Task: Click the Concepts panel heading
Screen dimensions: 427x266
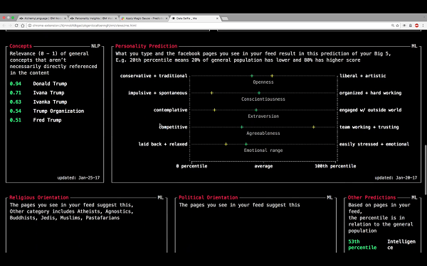Action: pos(21,46)
